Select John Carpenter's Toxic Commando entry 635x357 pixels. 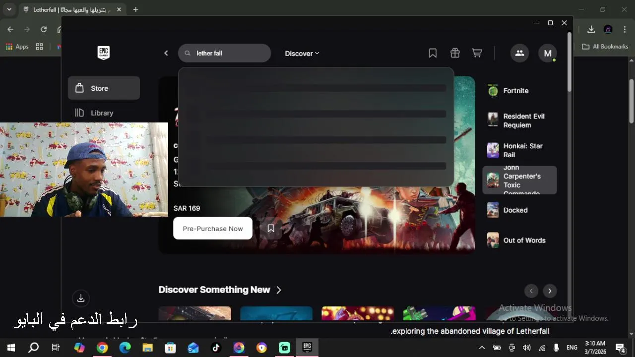point(519,180)
